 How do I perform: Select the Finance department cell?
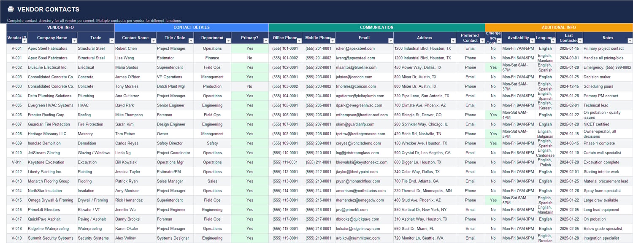pos(212,58)
